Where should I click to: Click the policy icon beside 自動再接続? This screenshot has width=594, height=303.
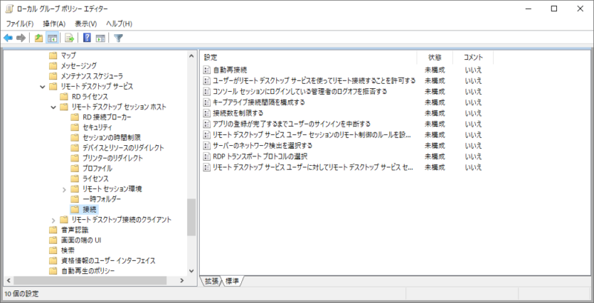point(206,70)
